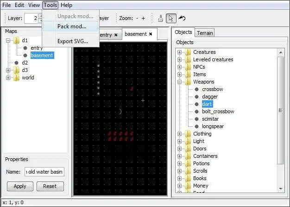The width and height of the screenshot is (290, 207).
Task: Click the world folder icon
Action: (x=17, y=78)
